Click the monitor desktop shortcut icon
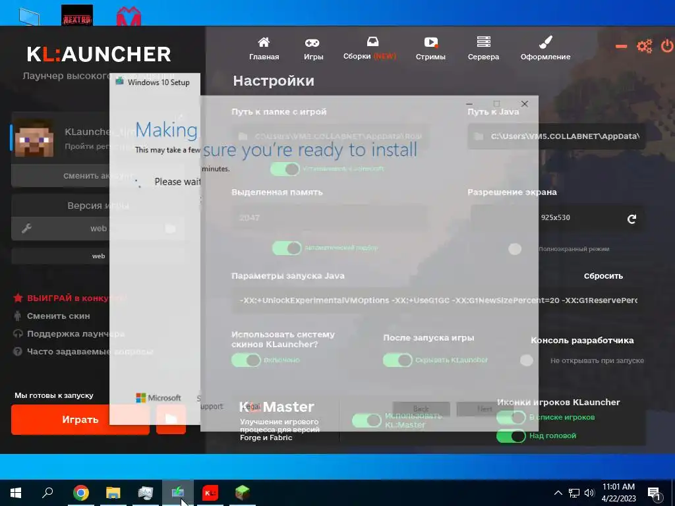Image resolution: width=675 pixels, height=506 pixels. (x=29, y=16)
